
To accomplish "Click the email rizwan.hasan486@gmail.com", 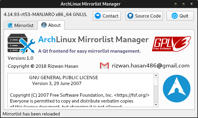I will tap(151, 66).
